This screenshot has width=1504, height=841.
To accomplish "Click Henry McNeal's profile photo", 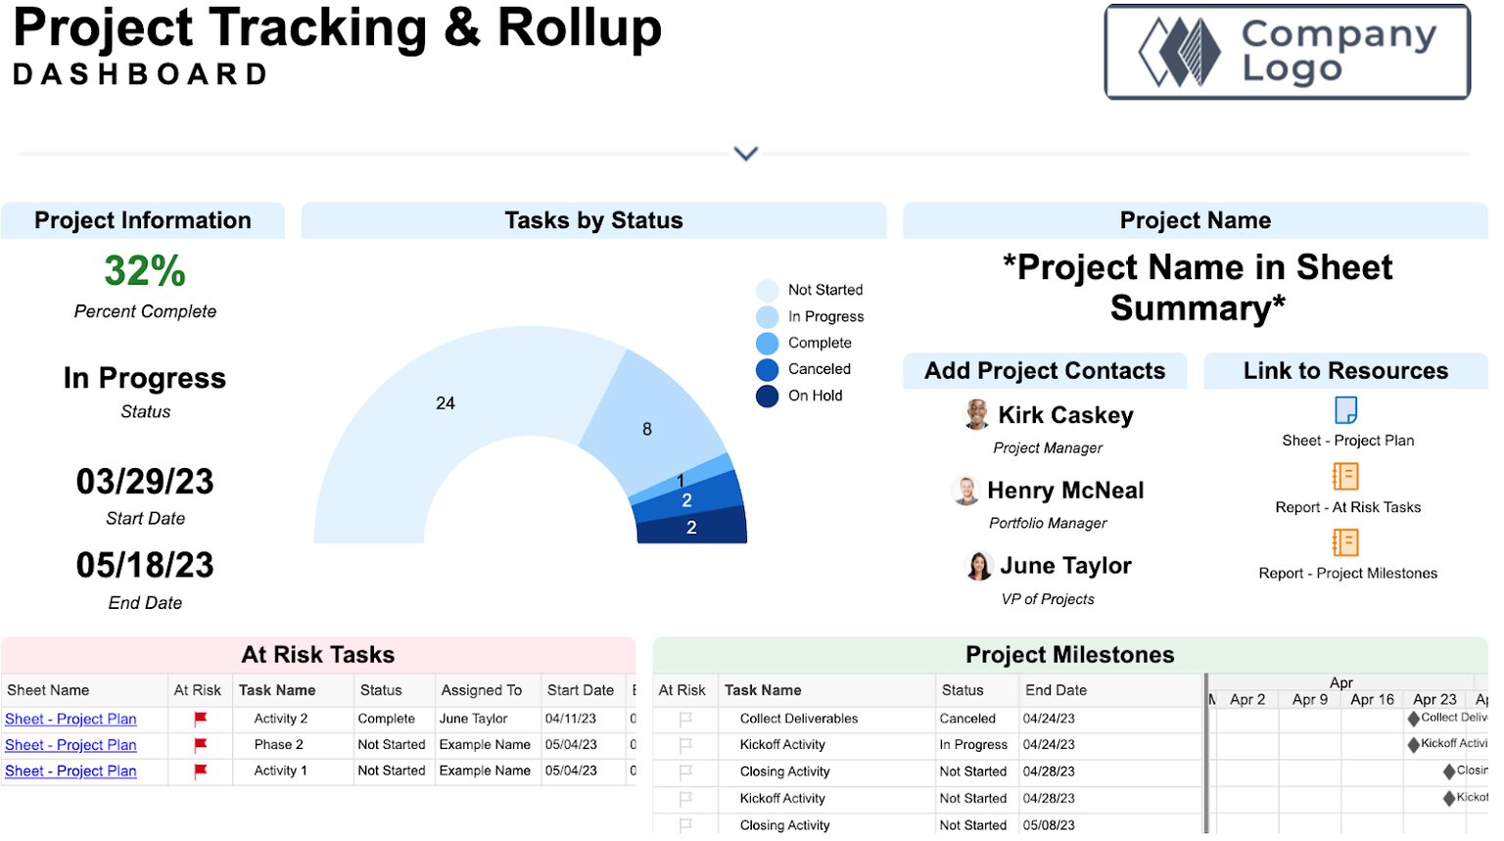I will tap(965, 491).
